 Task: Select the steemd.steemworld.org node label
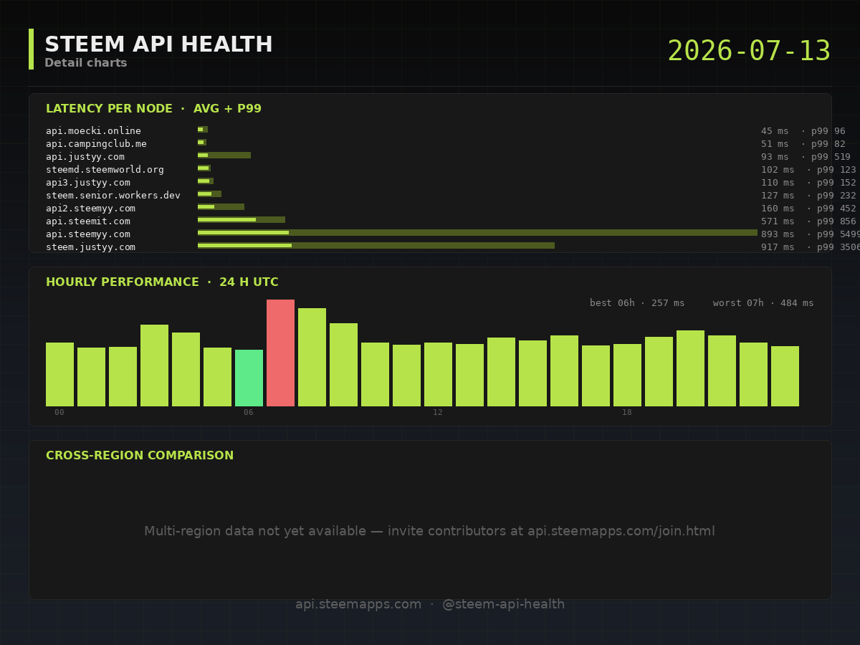[105, 170]
